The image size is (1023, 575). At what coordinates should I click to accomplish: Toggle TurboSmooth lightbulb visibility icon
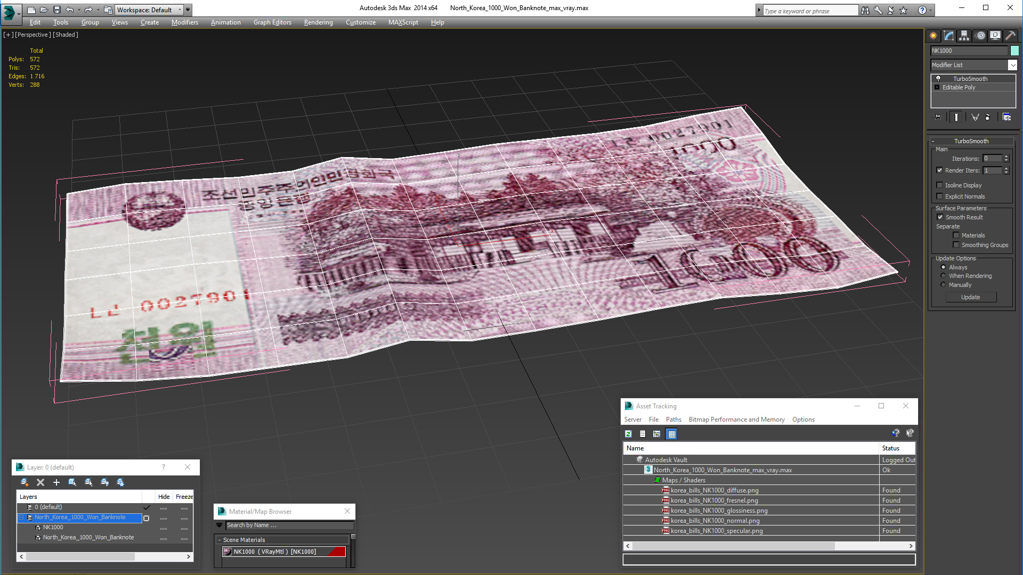[x=938, y=79]
